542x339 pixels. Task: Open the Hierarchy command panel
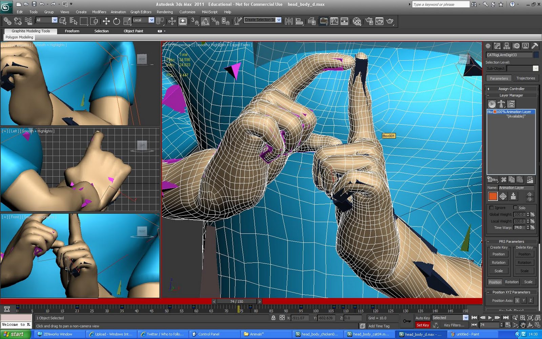click(x=507, y=46)
